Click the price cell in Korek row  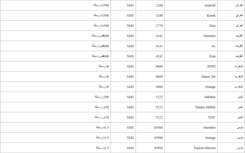(x=100, y=15)
